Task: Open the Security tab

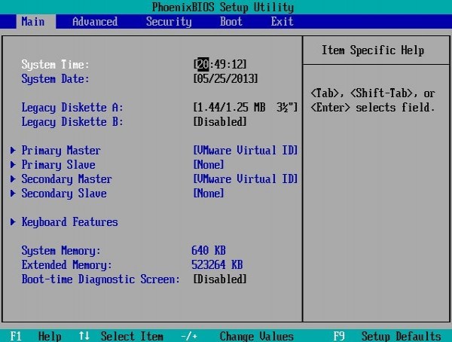Action: tap(169, 22)
